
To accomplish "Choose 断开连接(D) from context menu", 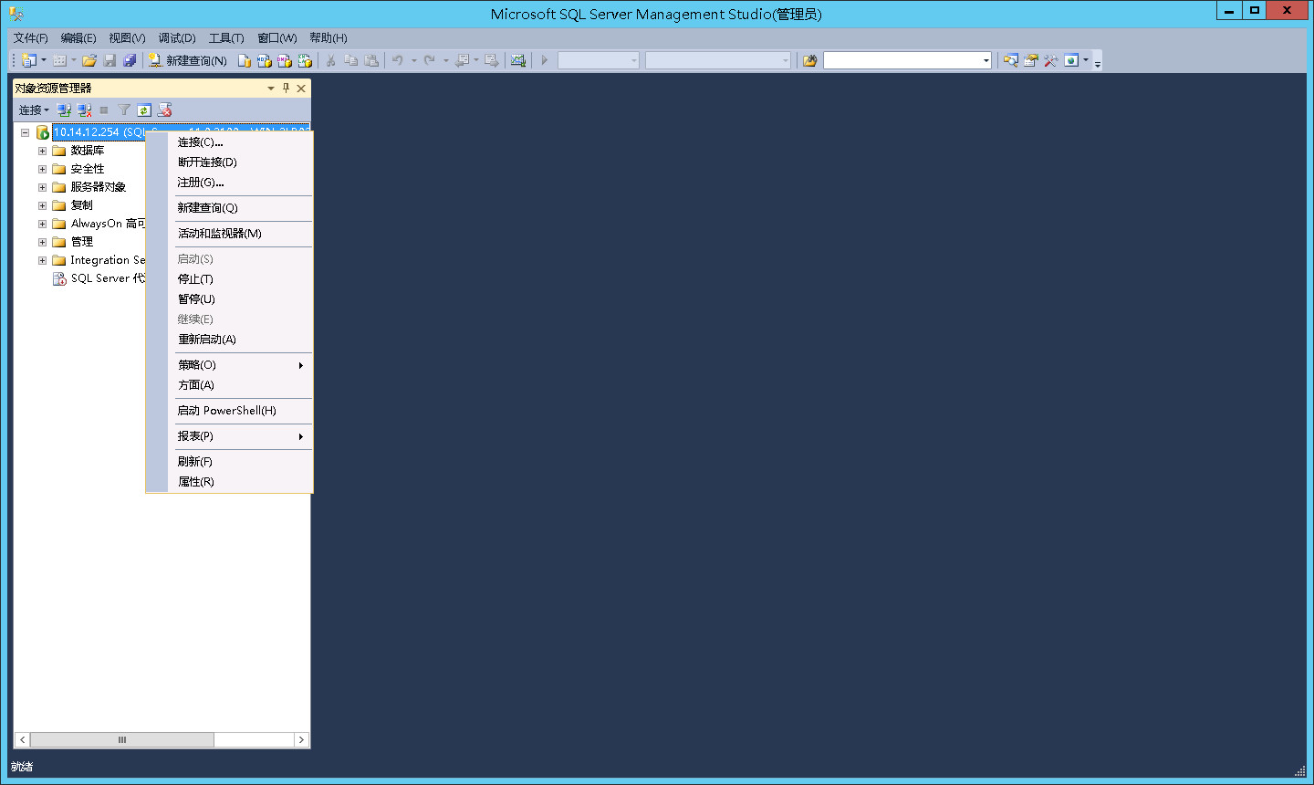I will tap(229, 162).
